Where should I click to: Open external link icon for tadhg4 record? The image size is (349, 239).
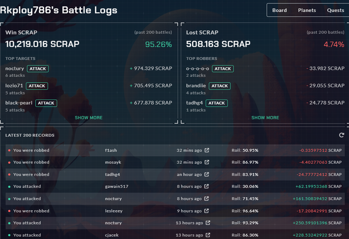[x=207, y=174]
